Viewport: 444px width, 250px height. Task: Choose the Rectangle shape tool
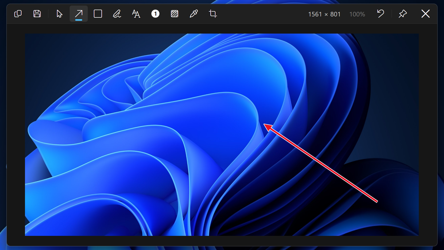coord(98,14)
